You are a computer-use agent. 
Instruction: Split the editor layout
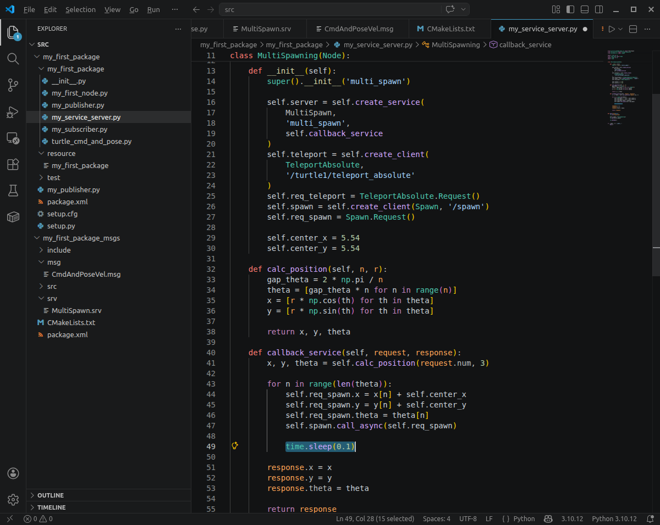tap(633, 29)
